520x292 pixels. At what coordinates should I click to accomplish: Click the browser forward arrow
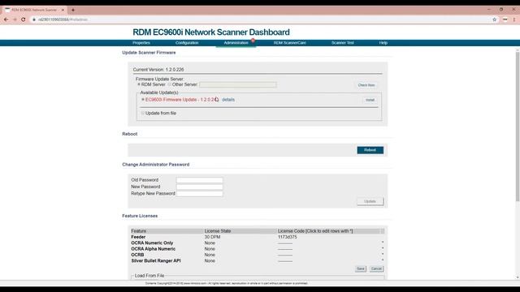[15, 19]
